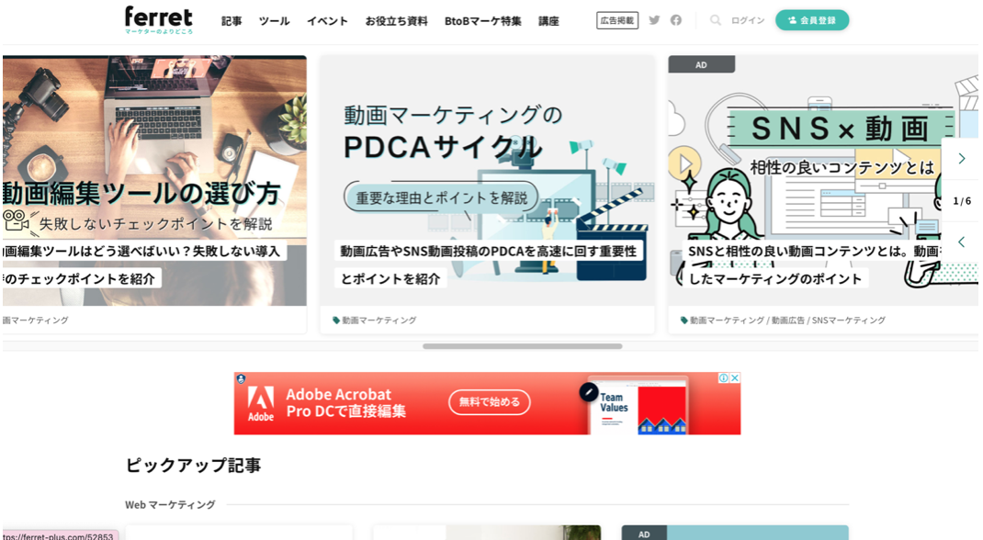This screenshot has height=540, width=983.
Task: Go back using carousel left chevron
Action: [962, 242]
